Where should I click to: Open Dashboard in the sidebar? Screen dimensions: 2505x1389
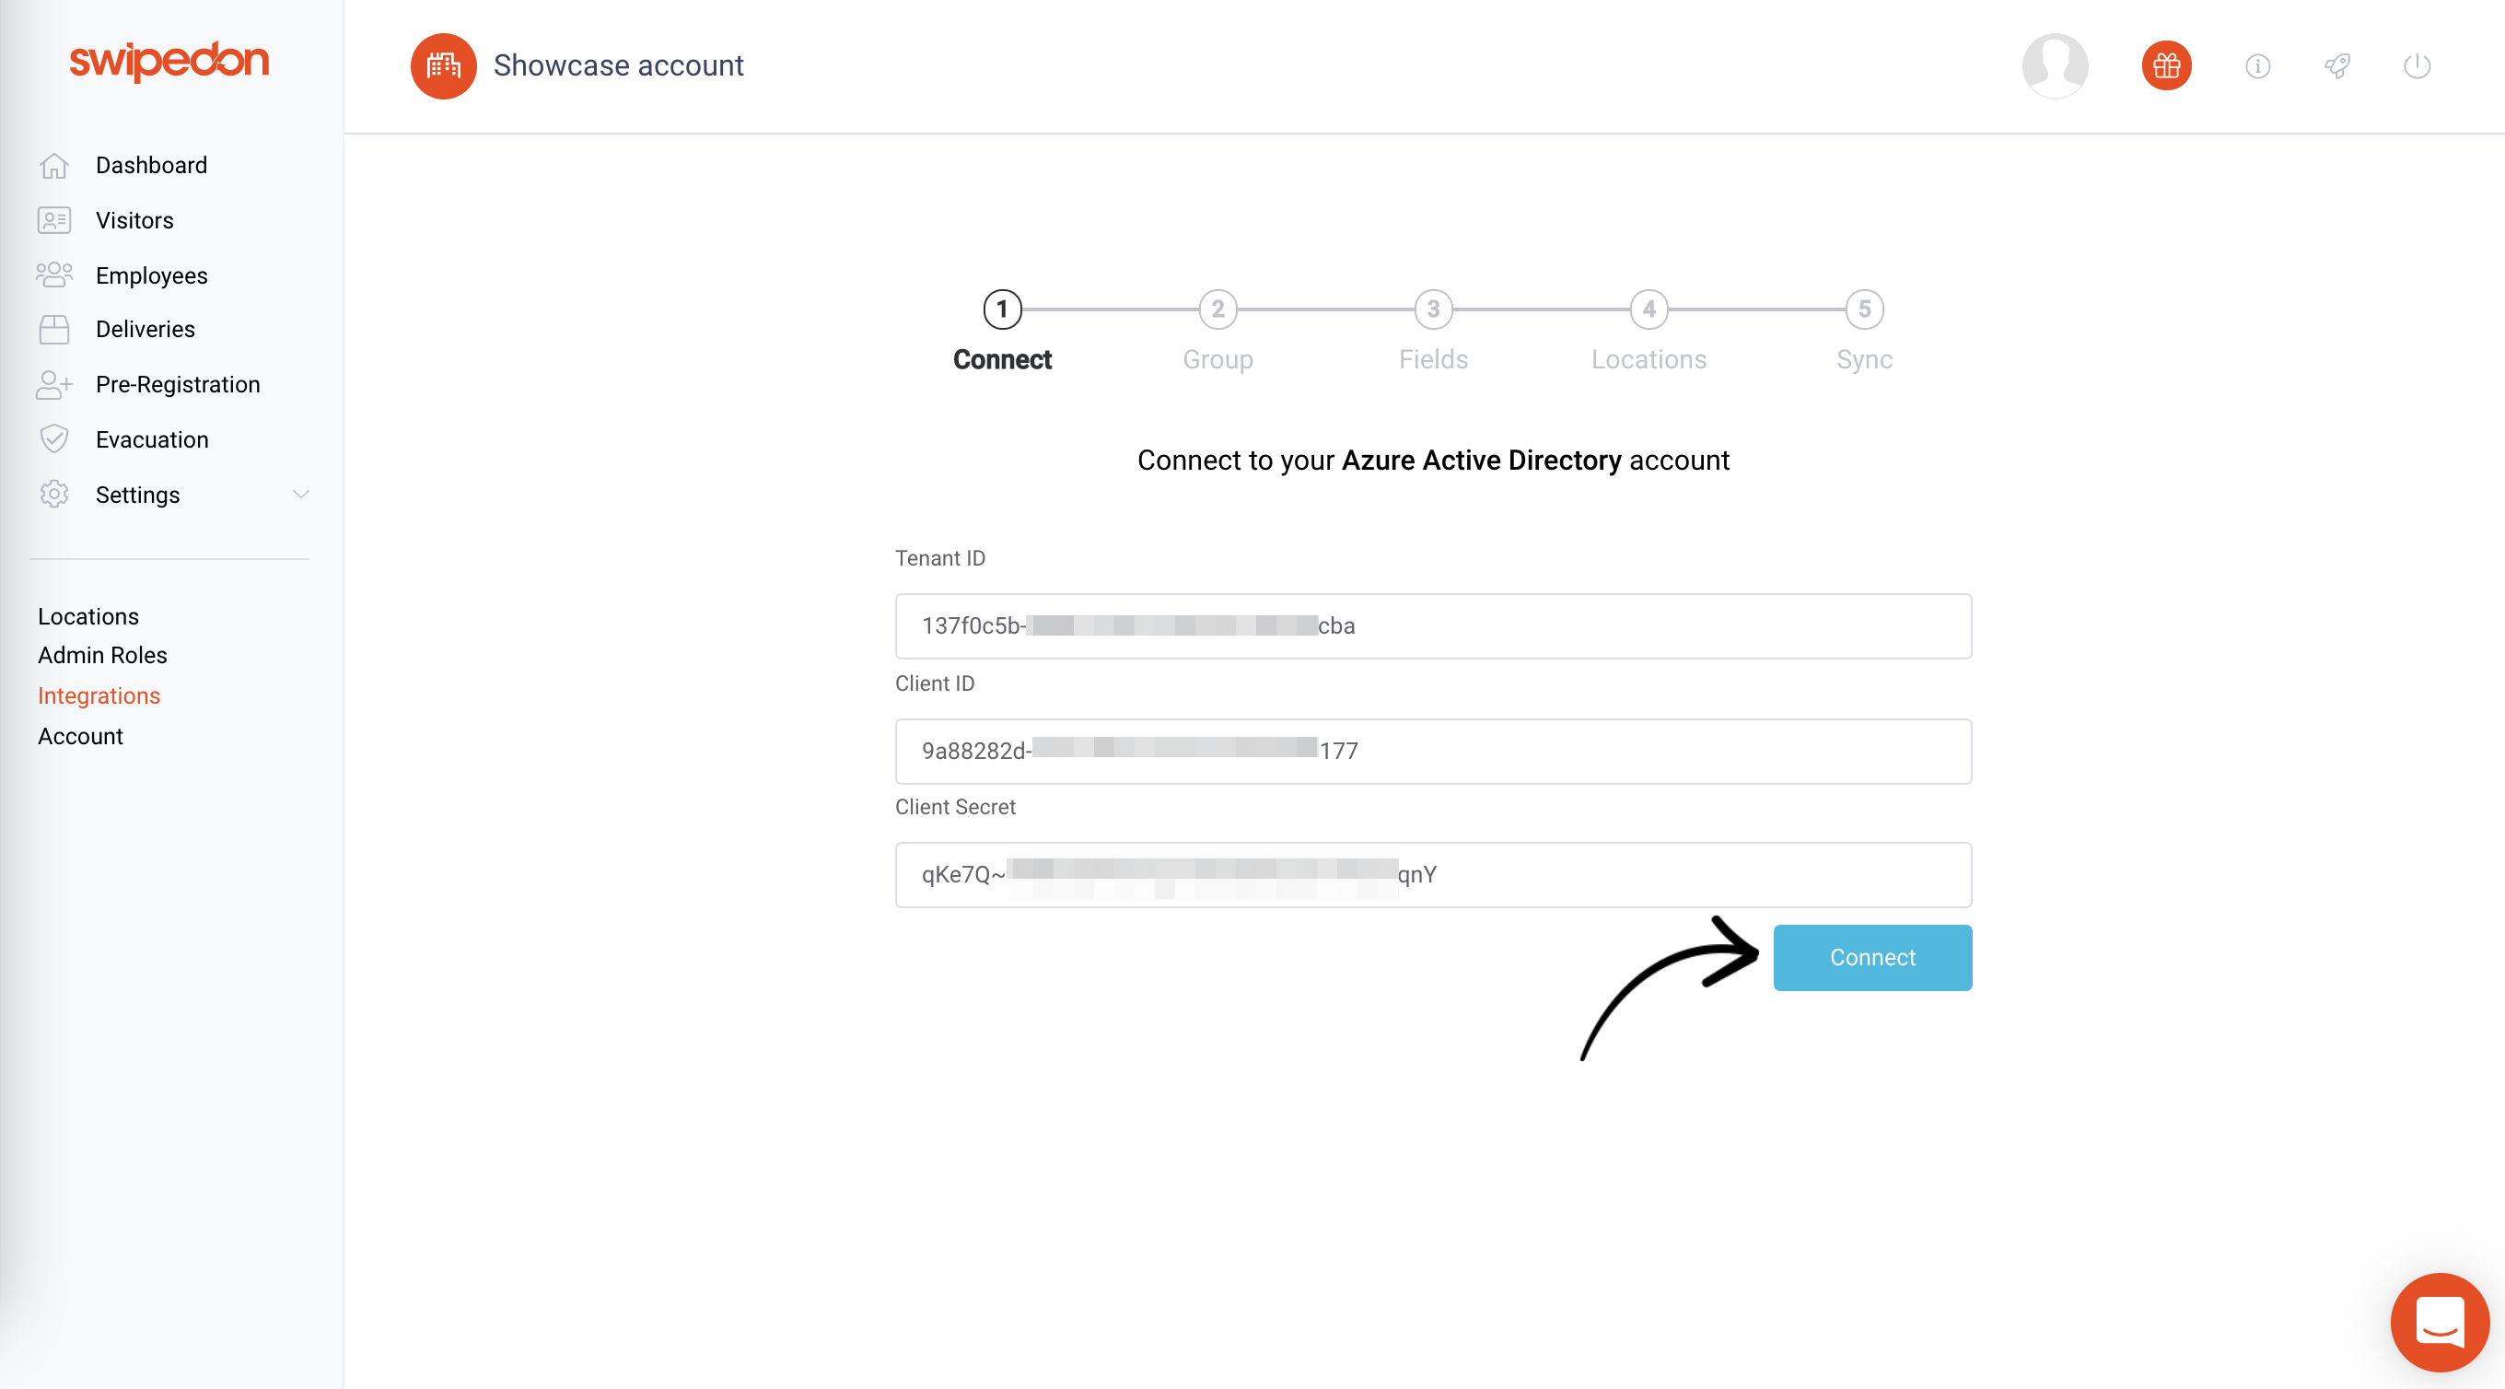tap(152, 166)
